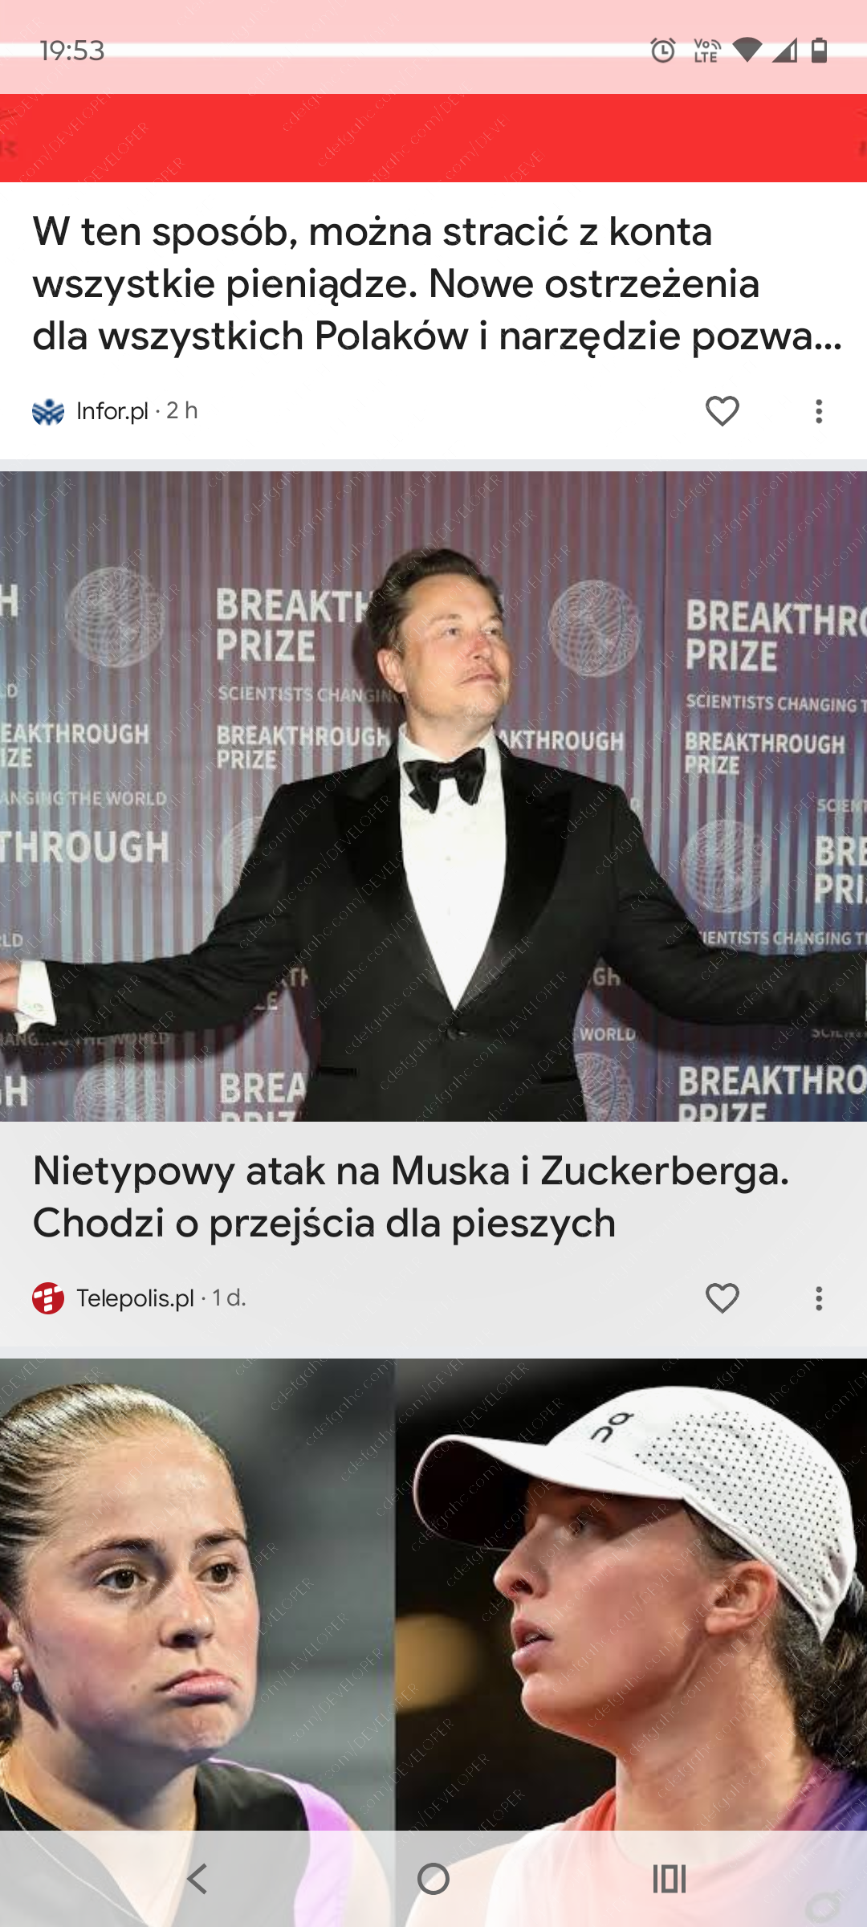Open the headline Nietypowy atak na Muska i Zuckerberga
This screenshot has height=1927, width=867.
point(411,1196)
